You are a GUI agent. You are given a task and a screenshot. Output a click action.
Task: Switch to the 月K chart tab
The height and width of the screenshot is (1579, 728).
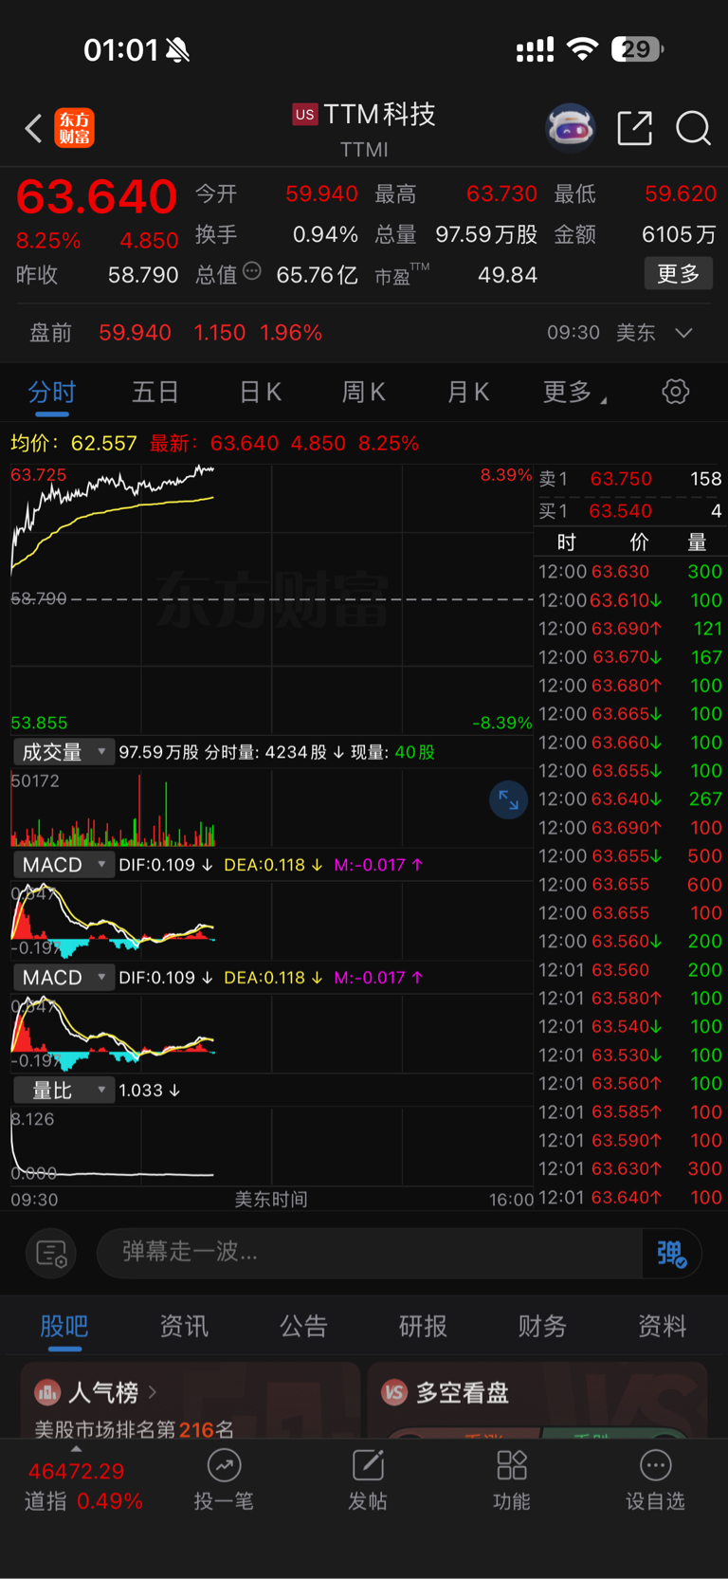(x=468, y=393)
